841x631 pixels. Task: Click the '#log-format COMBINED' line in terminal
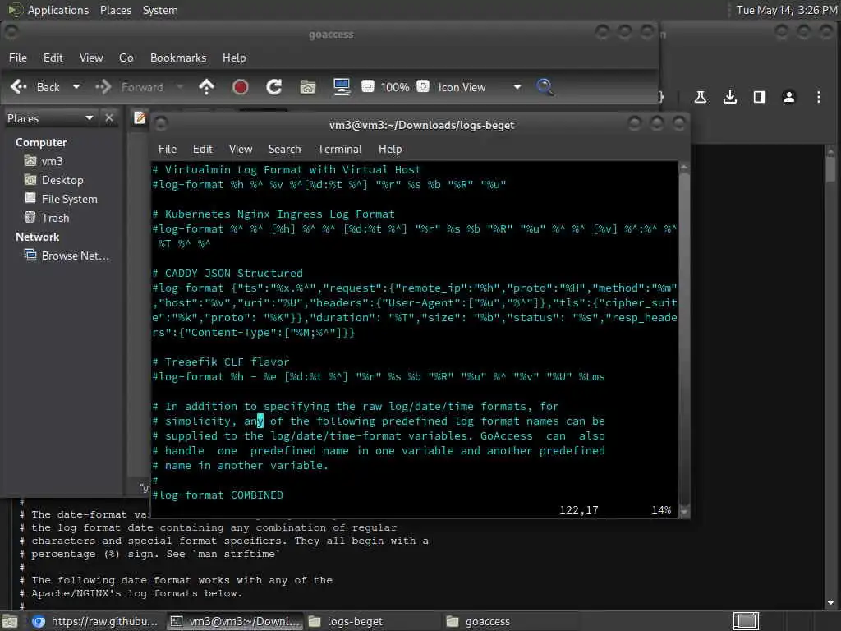coord(218,495)
